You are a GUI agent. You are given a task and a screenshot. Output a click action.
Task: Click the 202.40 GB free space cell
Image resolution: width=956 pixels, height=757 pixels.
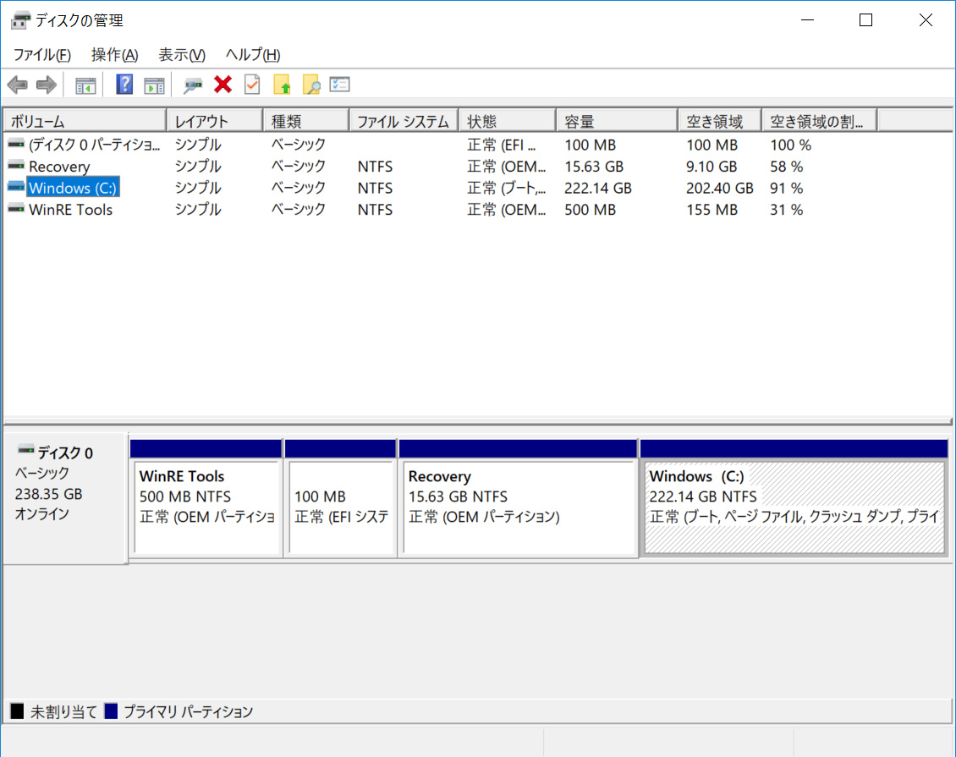click(719, 188)
